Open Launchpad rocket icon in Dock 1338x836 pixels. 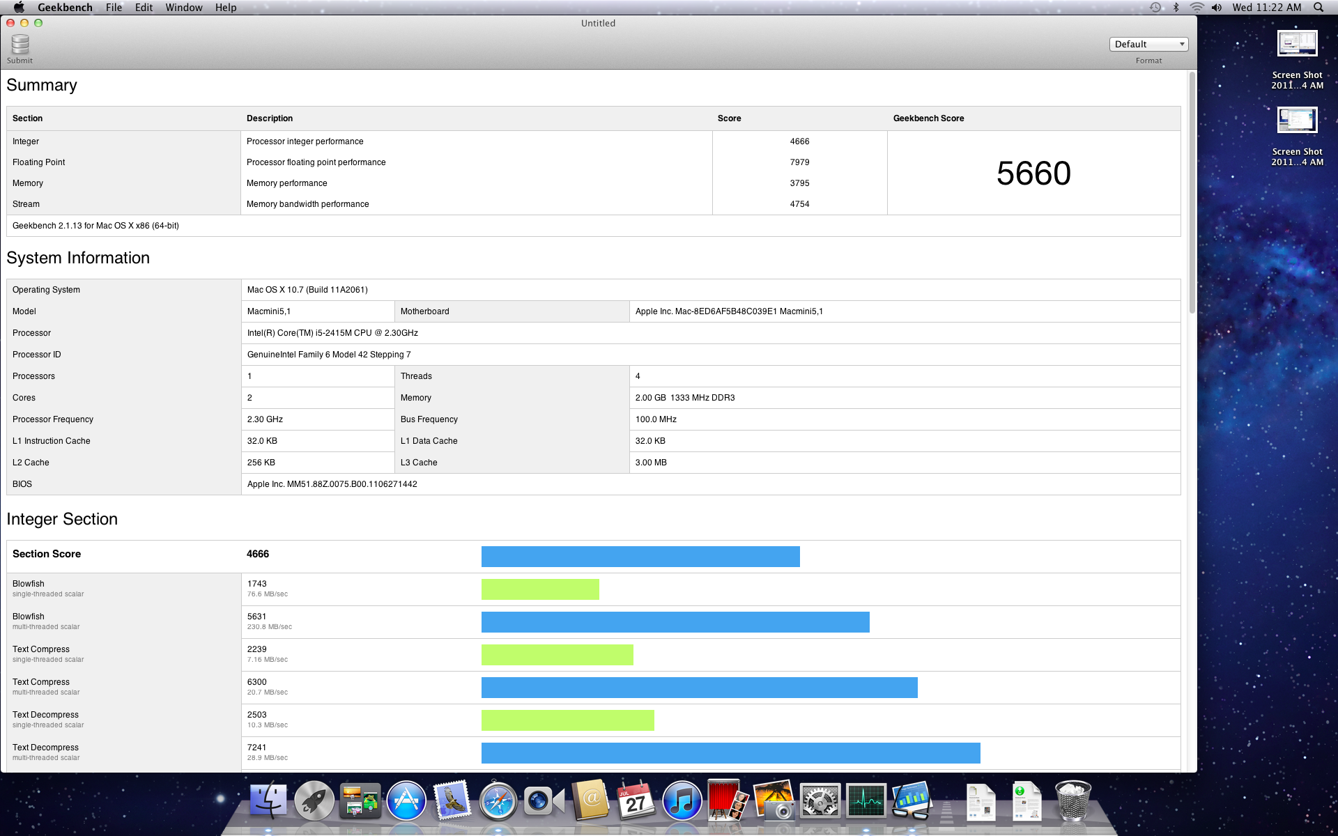[x=314, y=801]
